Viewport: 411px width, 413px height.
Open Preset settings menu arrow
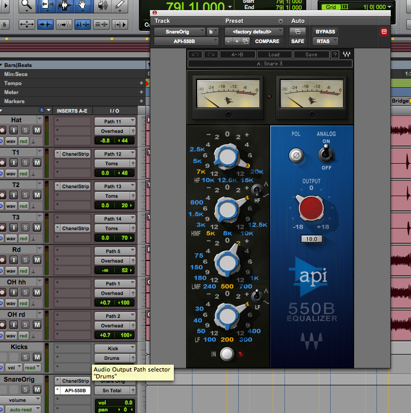[281, 21]
